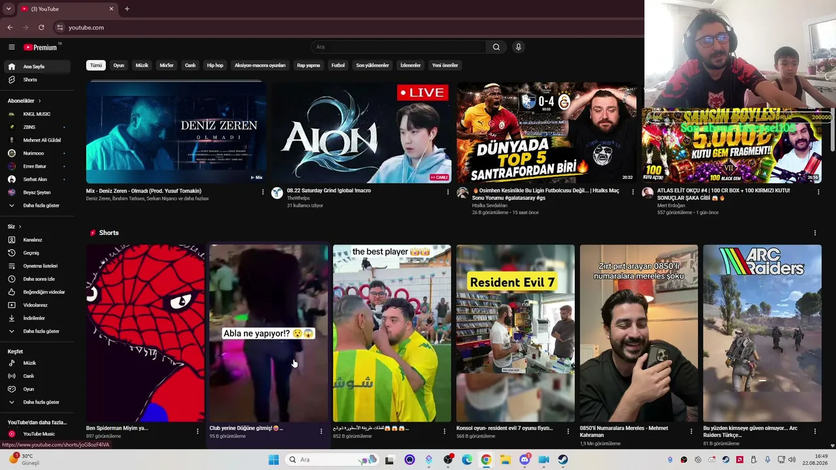This screenshot has height=470, width=836.
Task: Open options for Club yerine Düğüne short
Action: click(x=321, y=431)
